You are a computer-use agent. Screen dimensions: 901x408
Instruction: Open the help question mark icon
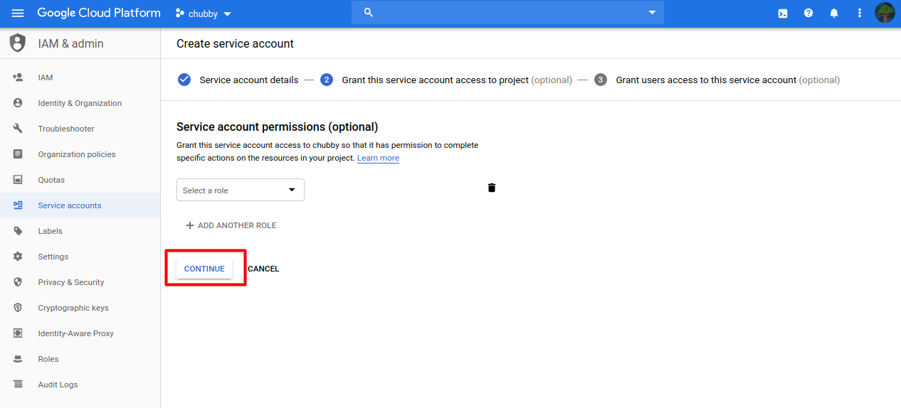coord(808,13)
